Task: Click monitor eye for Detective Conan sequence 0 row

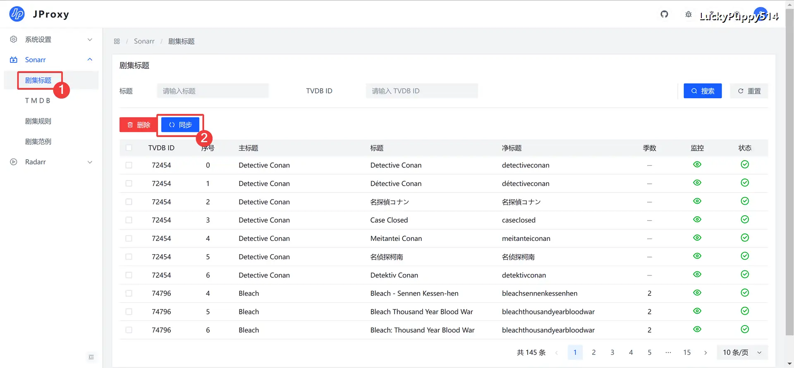Action: pyautogui.click(x=697, y=165)
